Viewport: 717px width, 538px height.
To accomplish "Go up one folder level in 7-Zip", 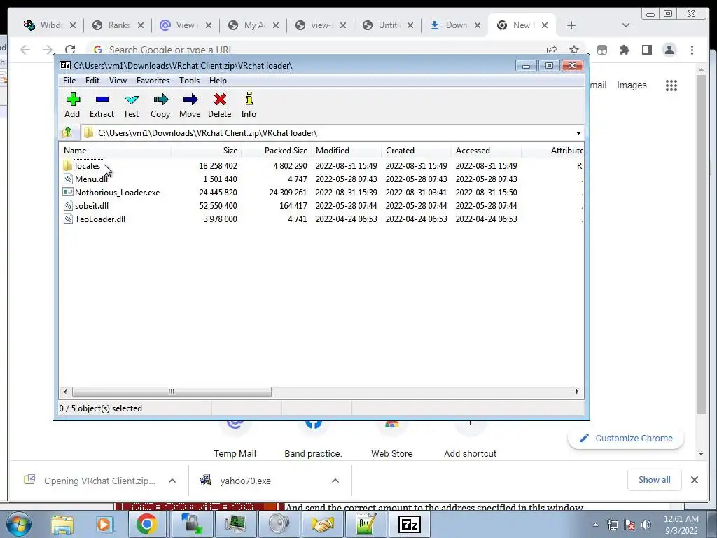I will 67,132.
